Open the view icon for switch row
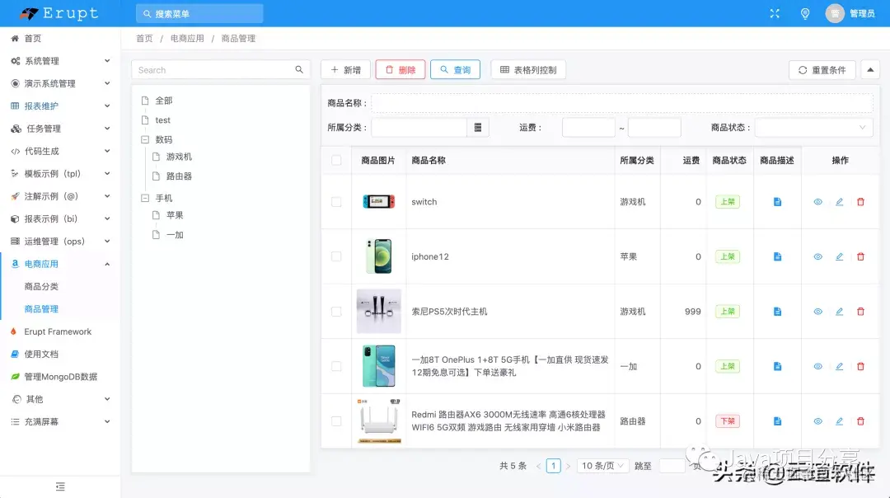 click(817, 201)
